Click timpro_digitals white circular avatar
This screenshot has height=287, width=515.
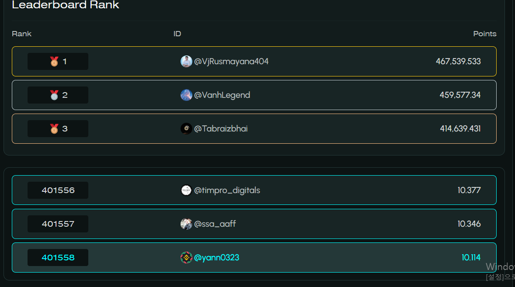[186, 190]
